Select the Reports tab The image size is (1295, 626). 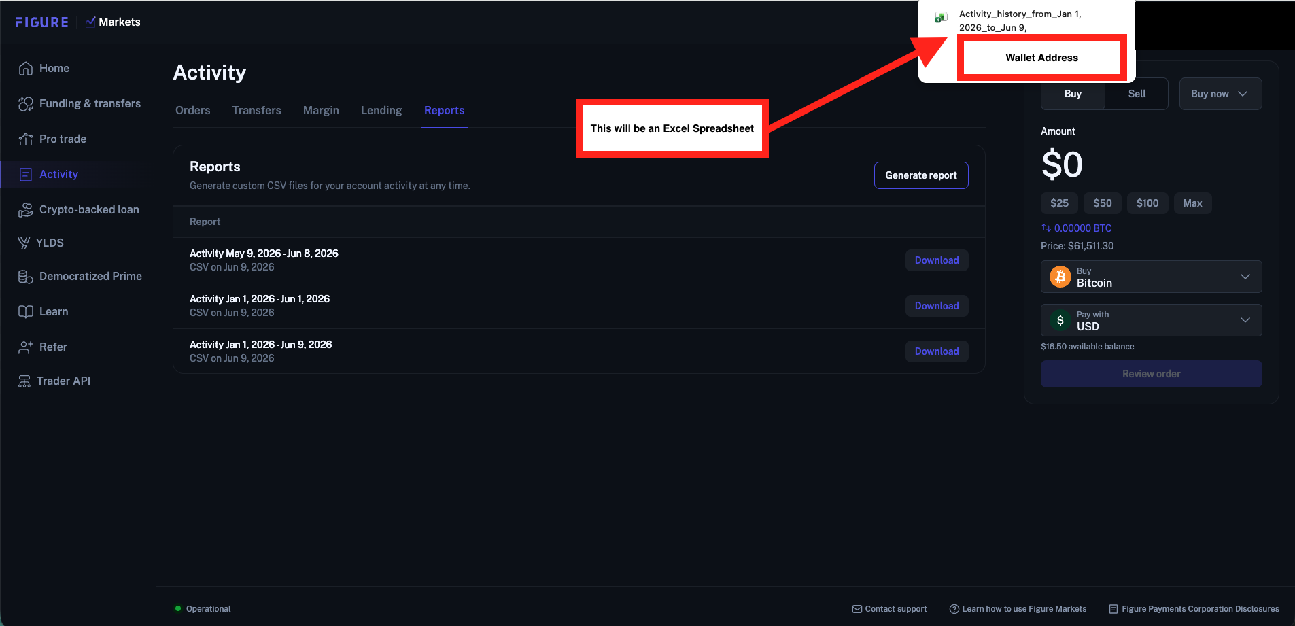(445, 111)
